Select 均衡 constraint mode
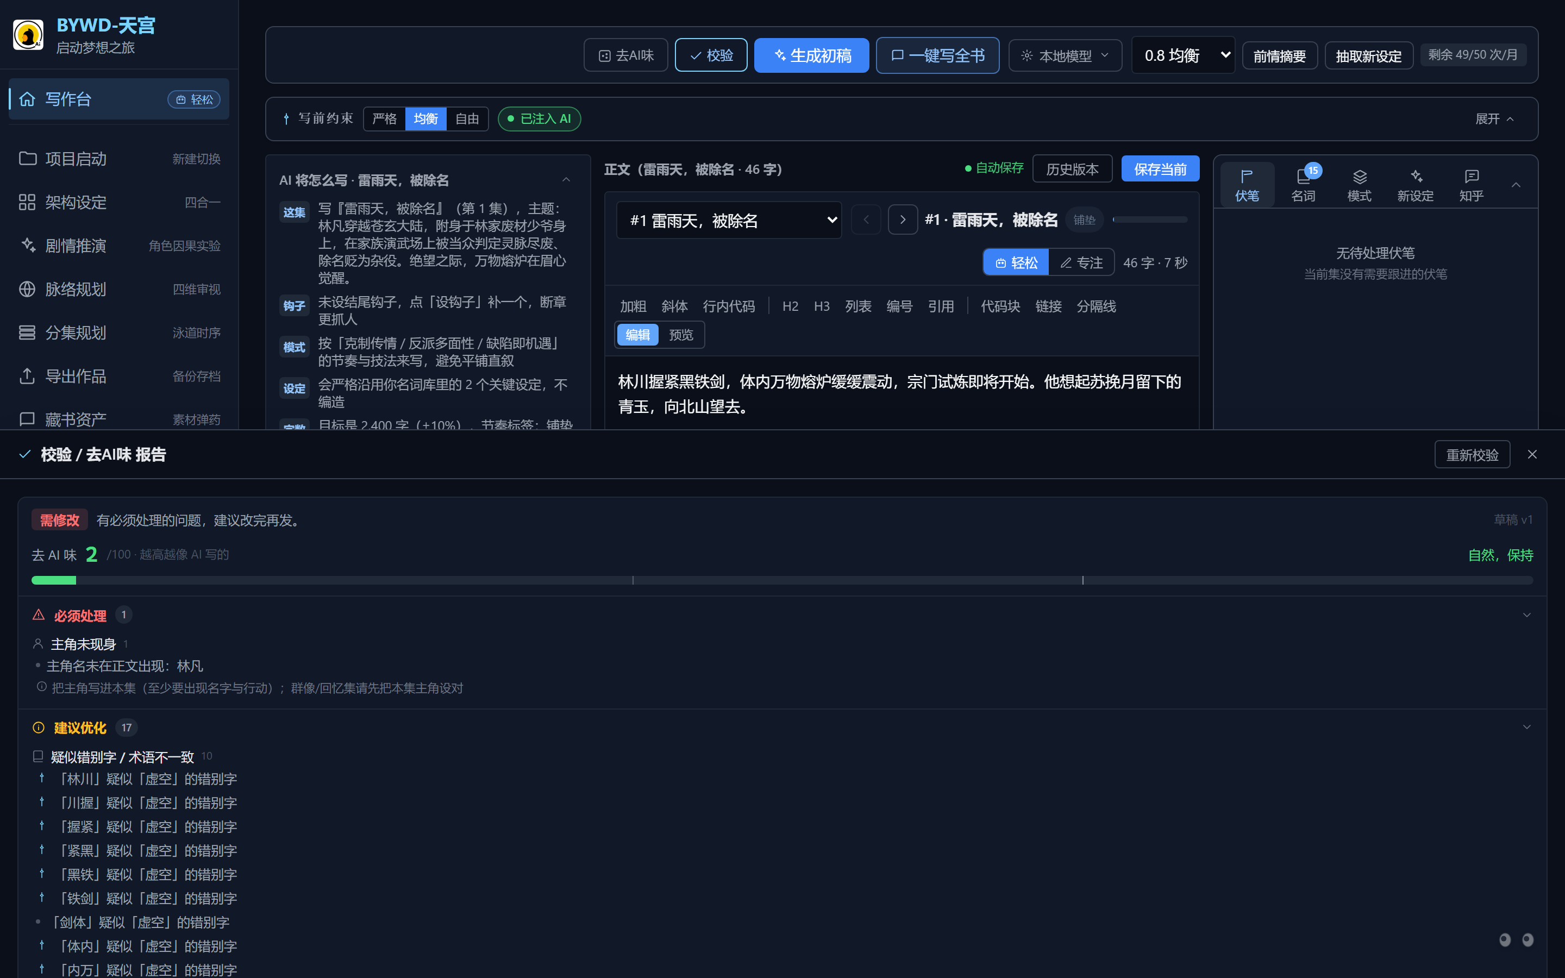 pos(425,119)
